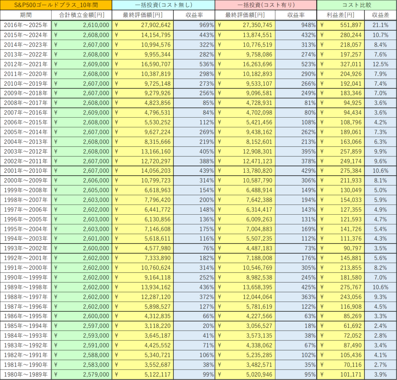Click the 27,902,642 final valuation cell
This screenshot has width=397, height=380.
point(143,25)
